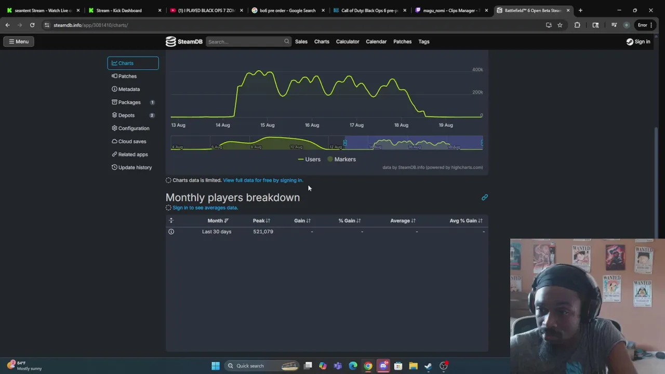The height and width of the screenshot is (374, 665).
Task: Bookmark this page with star icon
Action: tap(560, 25)
